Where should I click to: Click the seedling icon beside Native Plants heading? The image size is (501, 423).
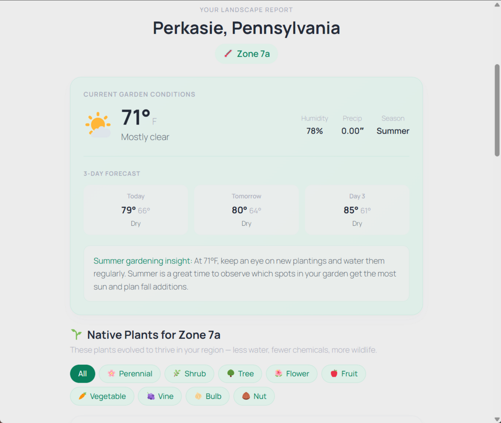point(76,334)
